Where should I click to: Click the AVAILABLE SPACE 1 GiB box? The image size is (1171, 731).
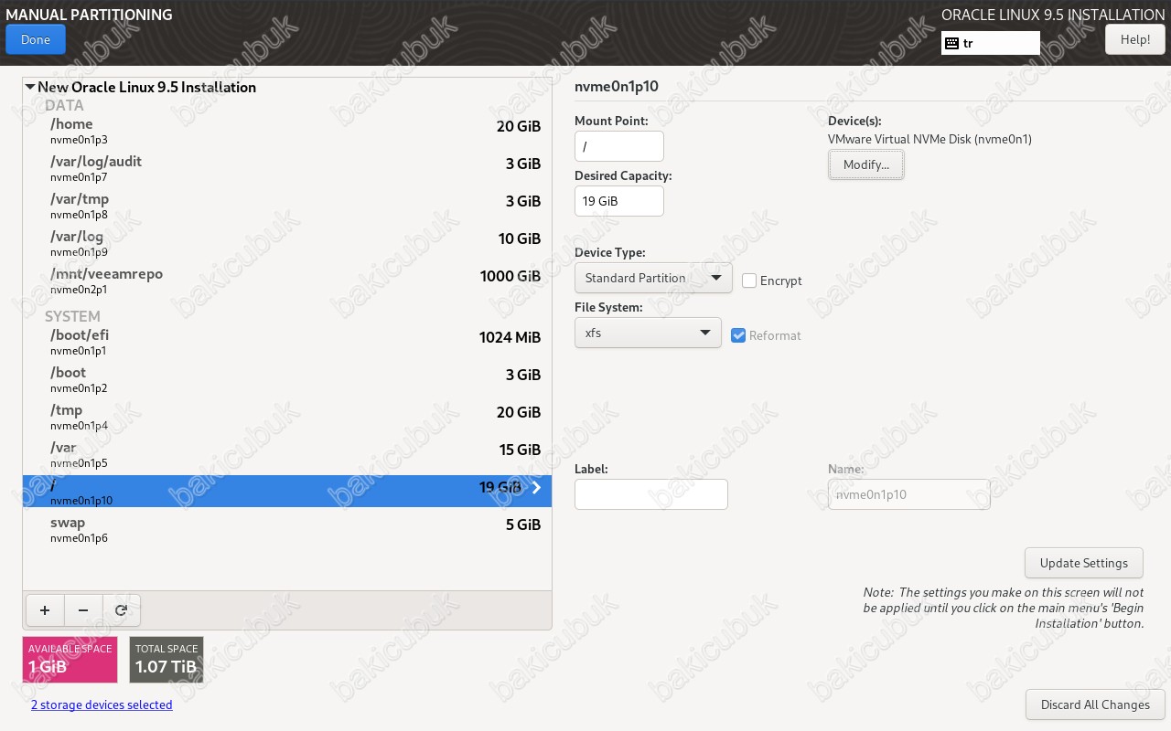(70, 660)
